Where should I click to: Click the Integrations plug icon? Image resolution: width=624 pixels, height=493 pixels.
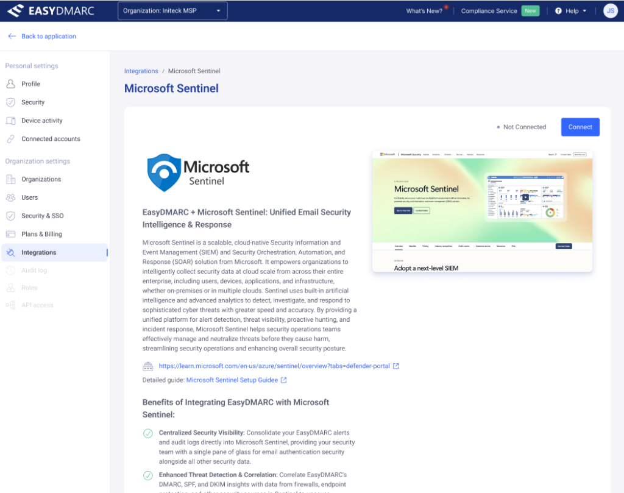(11, 252)
